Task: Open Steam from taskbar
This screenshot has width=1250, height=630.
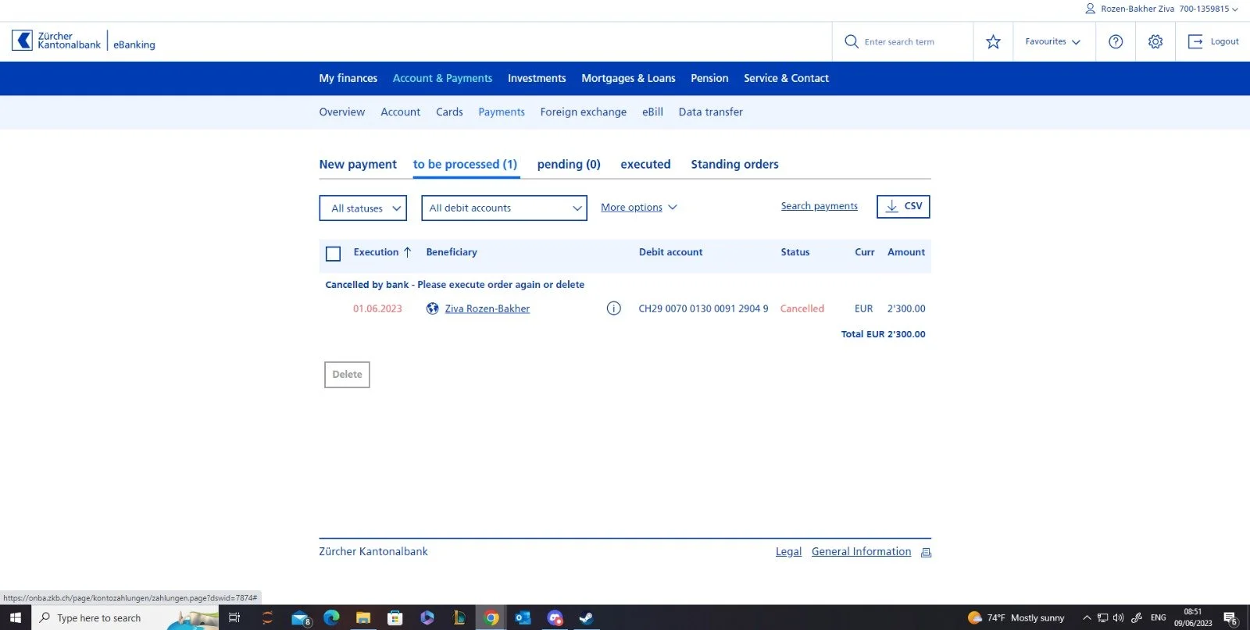Action: (x=586, y=618)
